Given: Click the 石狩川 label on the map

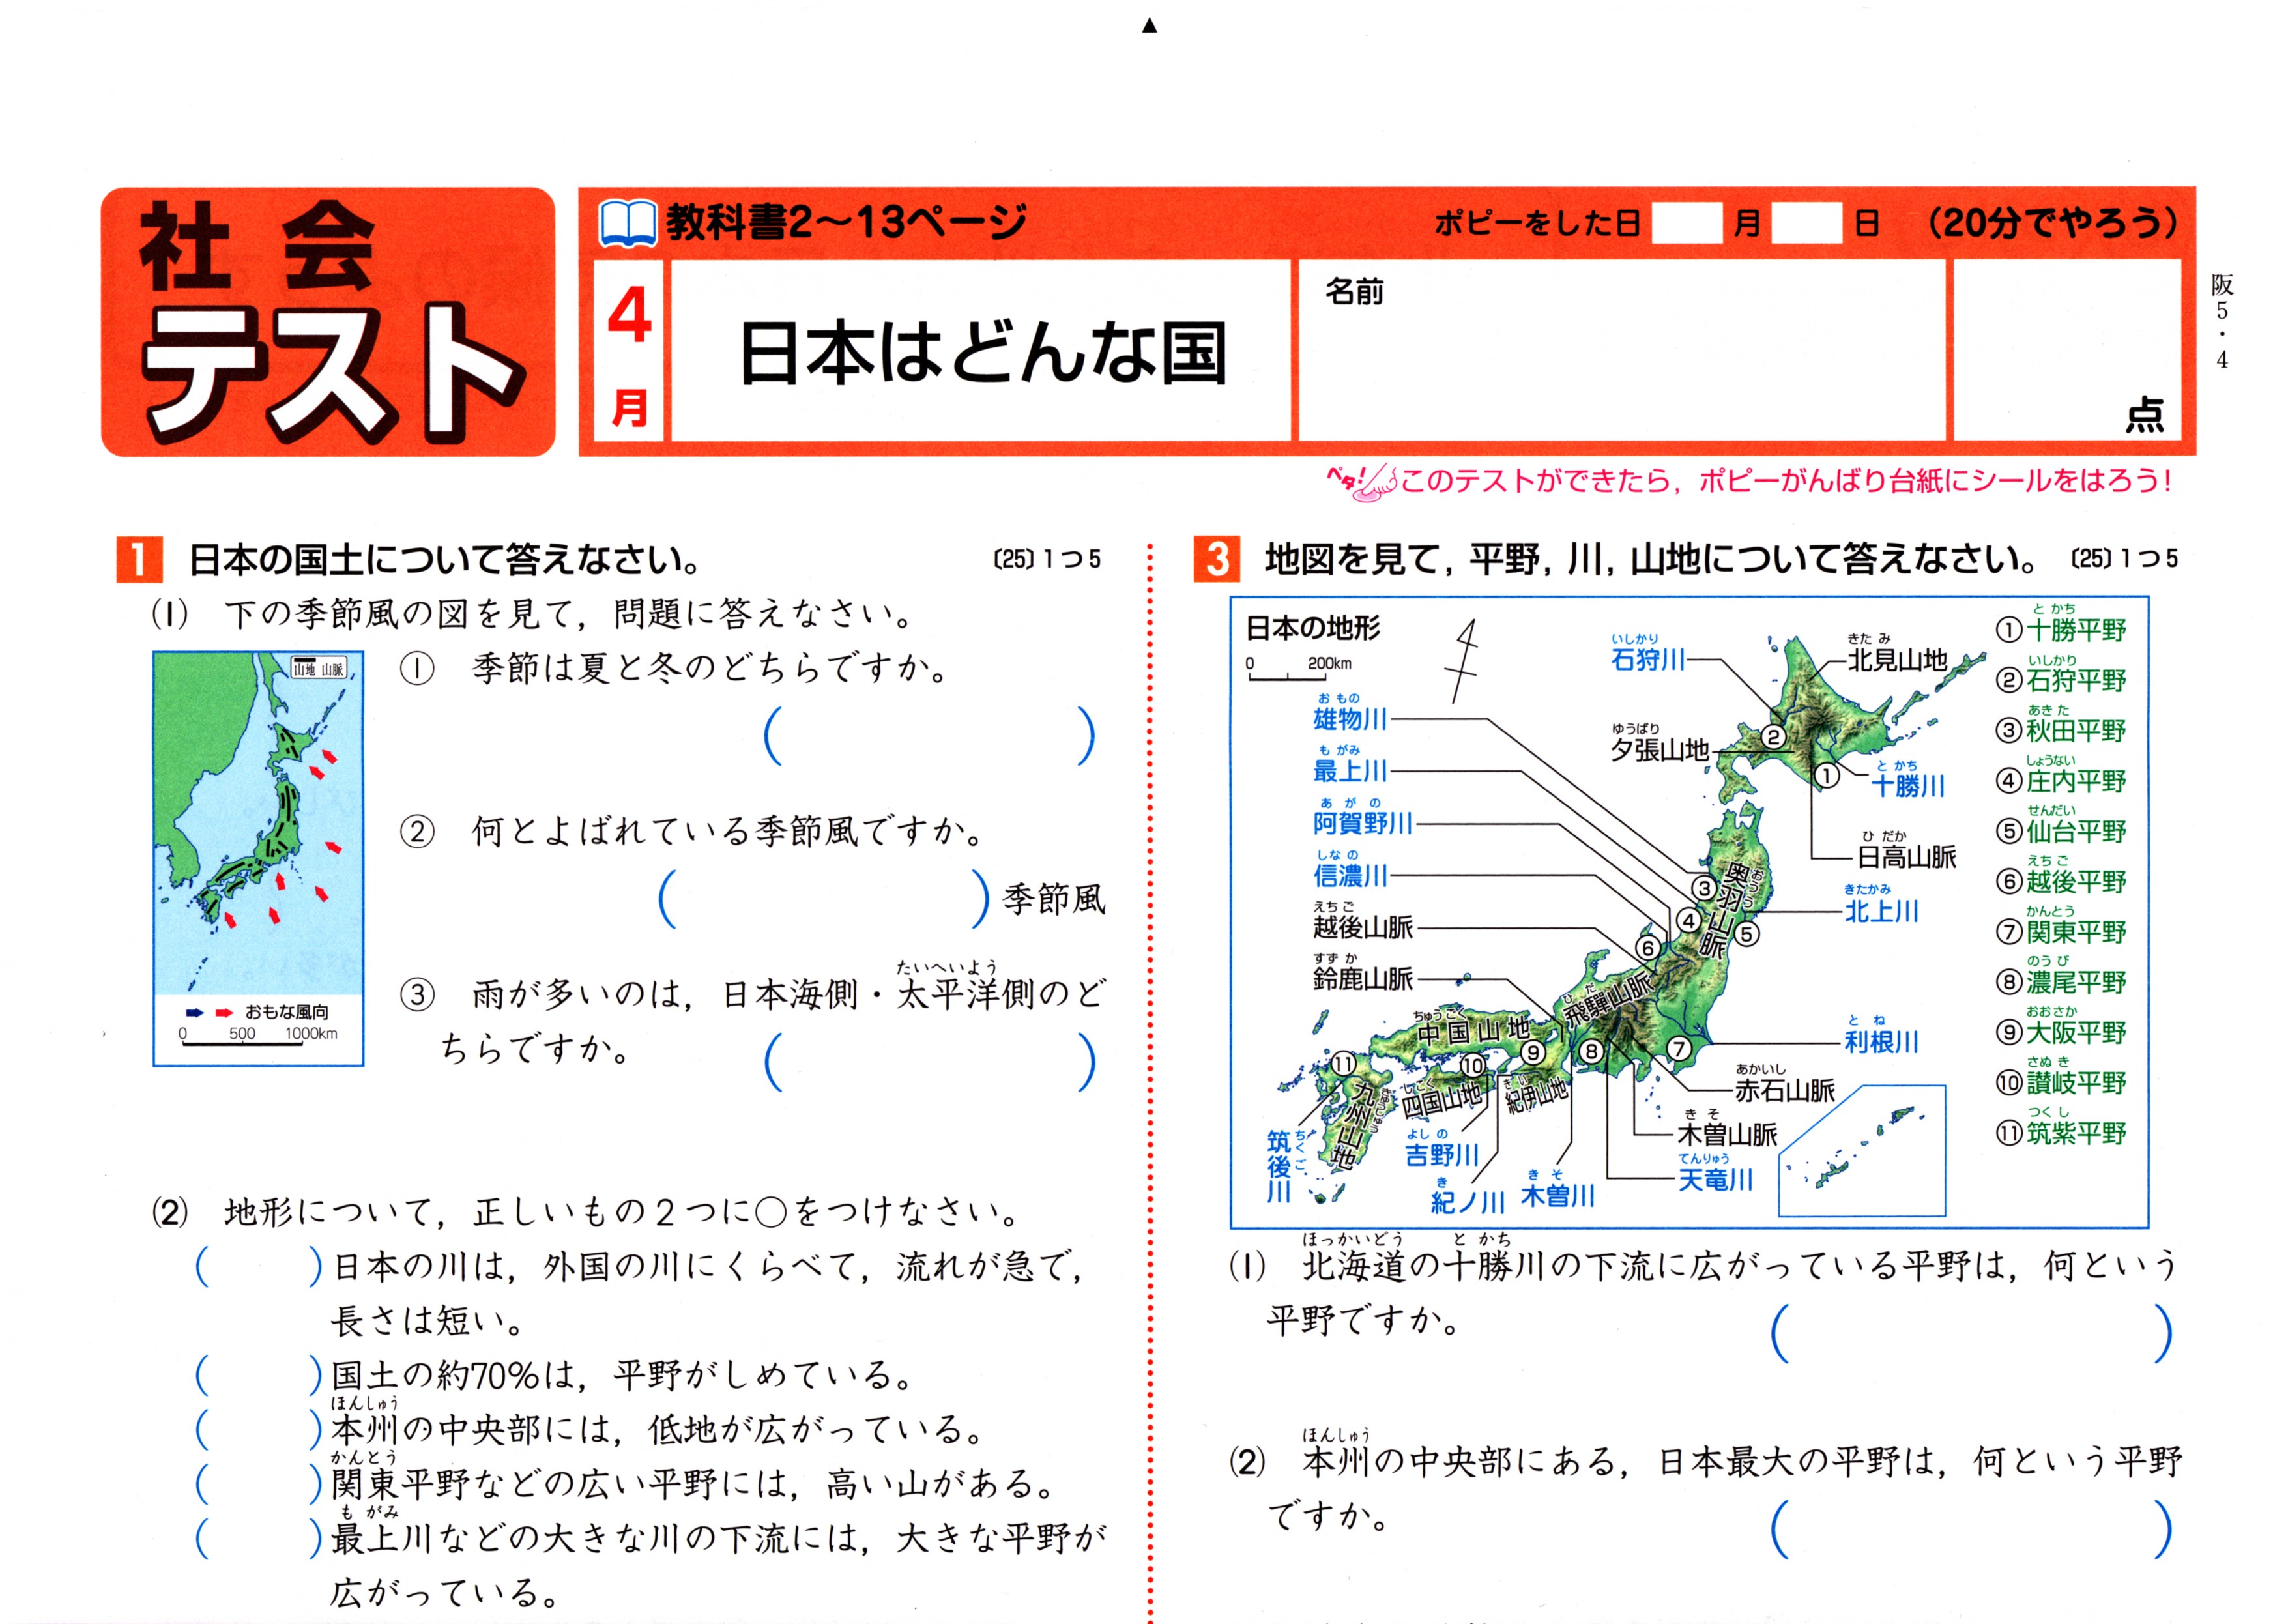Looking at the screenshot, I should point(1648,653).
